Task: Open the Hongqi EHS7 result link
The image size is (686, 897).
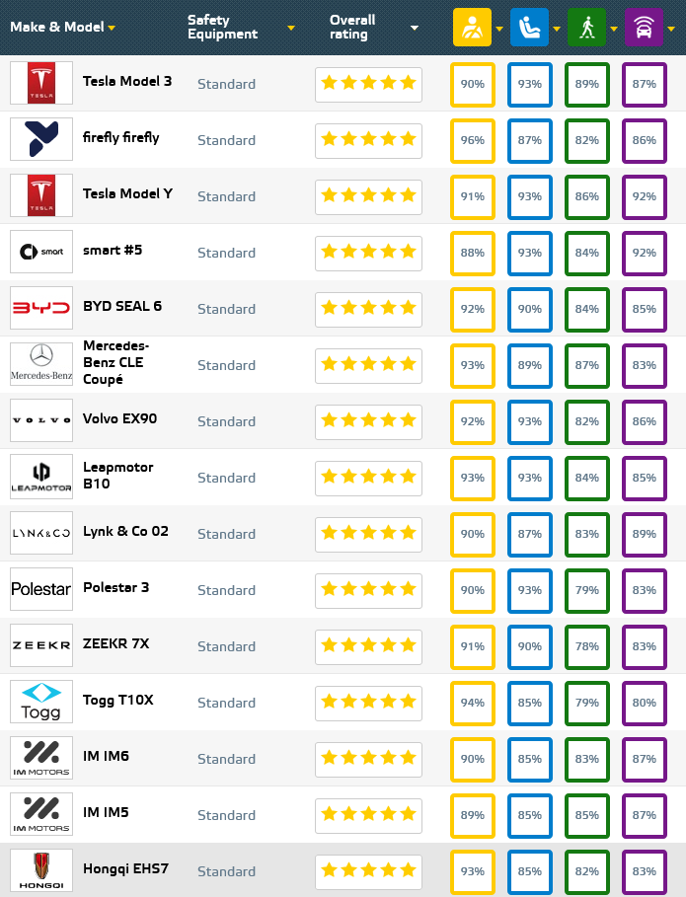Action: pyautogui.click(x=125, y=869)
